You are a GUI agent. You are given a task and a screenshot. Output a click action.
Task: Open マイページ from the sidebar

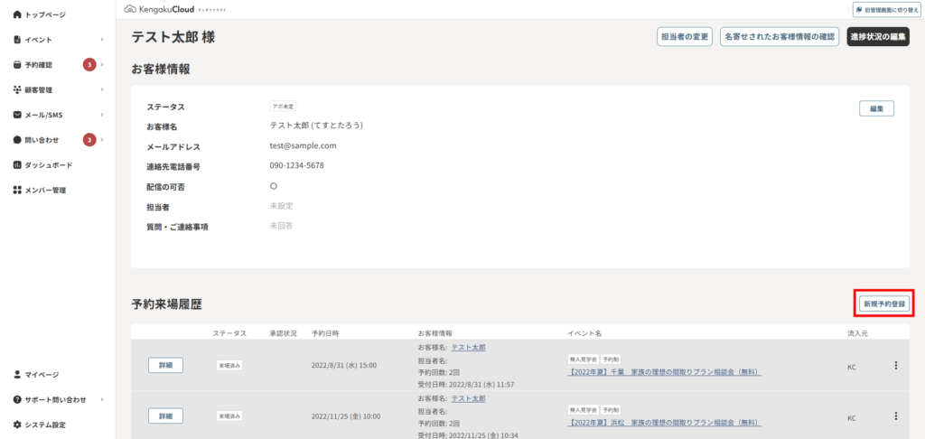point(42,374)
